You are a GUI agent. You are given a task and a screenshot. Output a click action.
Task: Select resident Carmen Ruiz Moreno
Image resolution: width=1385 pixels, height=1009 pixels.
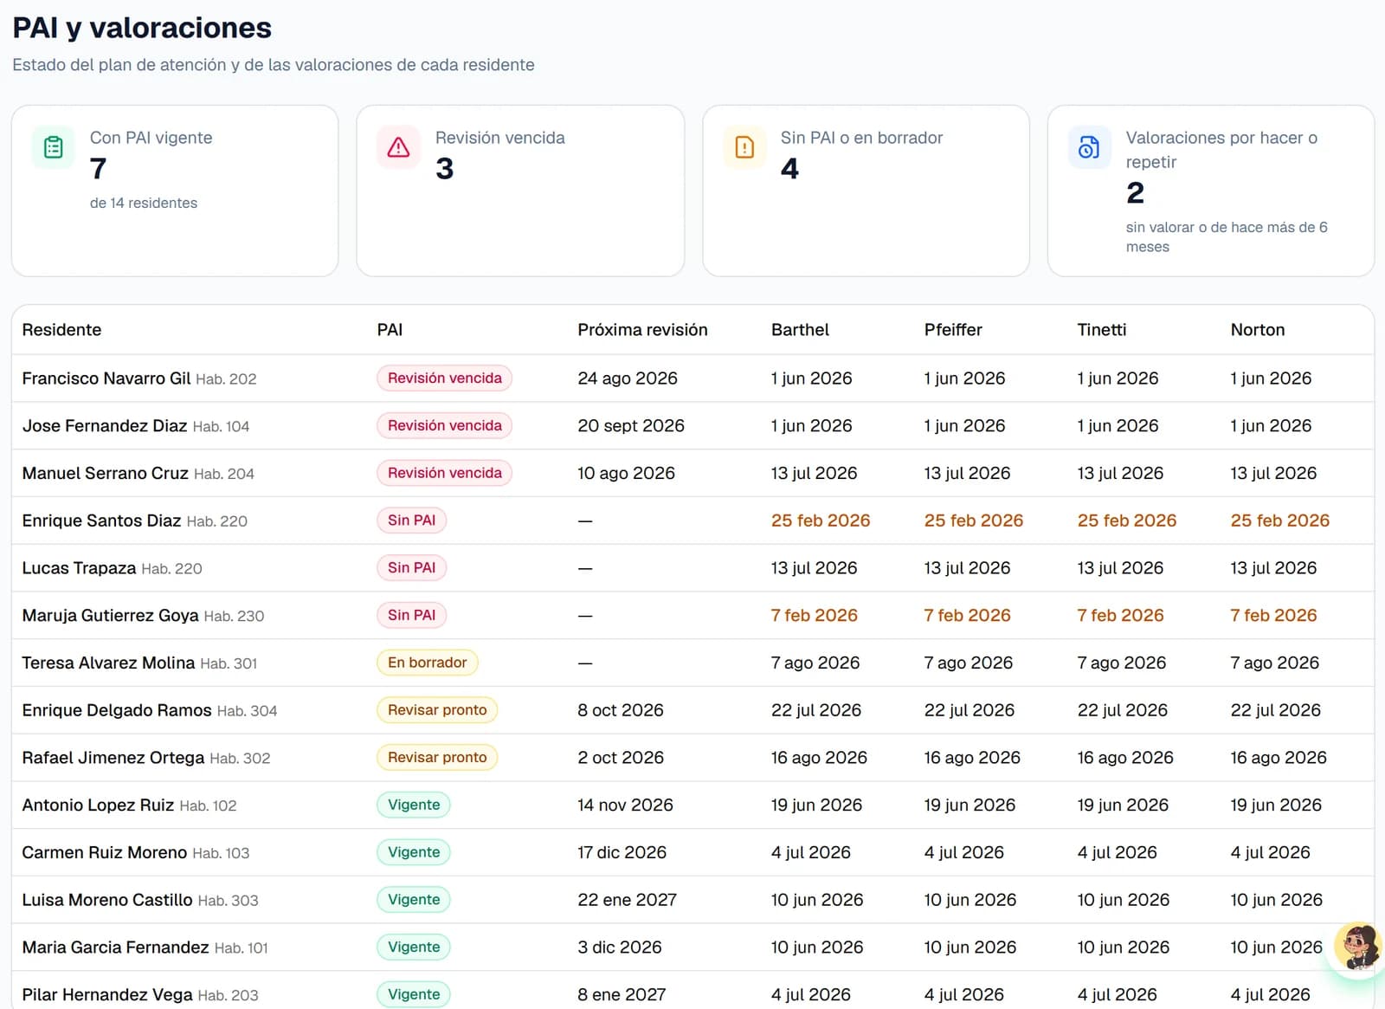coord(105,852)
